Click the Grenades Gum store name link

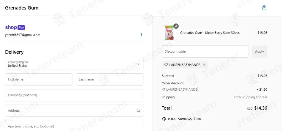pos(22,8)
